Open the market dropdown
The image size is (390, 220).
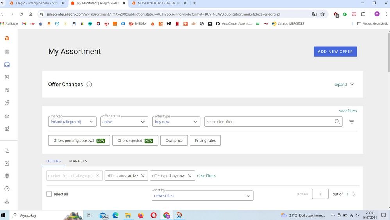72,122
